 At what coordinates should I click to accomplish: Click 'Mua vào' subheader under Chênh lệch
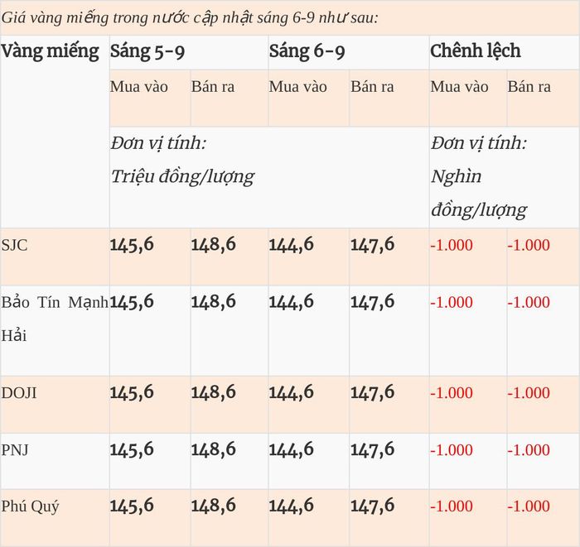tap(459, 87)
